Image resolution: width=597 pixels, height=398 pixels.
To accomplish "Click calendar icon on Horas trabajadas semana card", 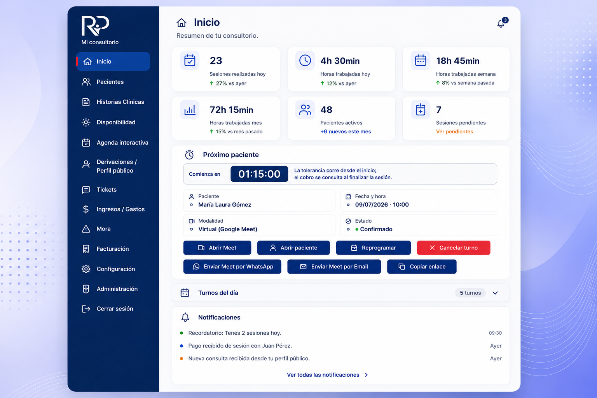I will tap(421, 60).
